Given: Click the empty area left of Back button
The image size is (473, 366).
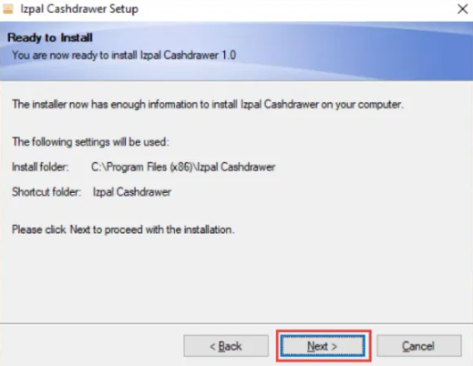Looking at the screenshot, I should pyautogui.click(x=91, y=346).
